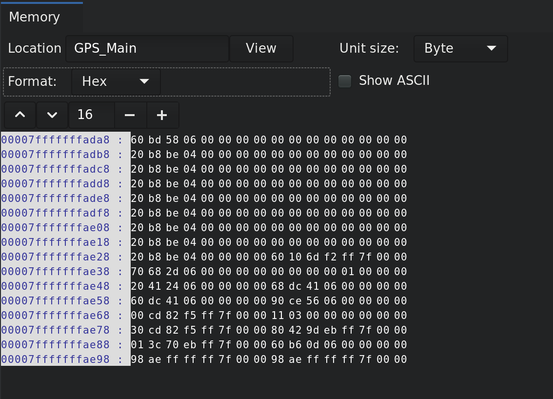Decrease row count with minus button
This screenshot has width=553, height=399.
click(130, 115)
